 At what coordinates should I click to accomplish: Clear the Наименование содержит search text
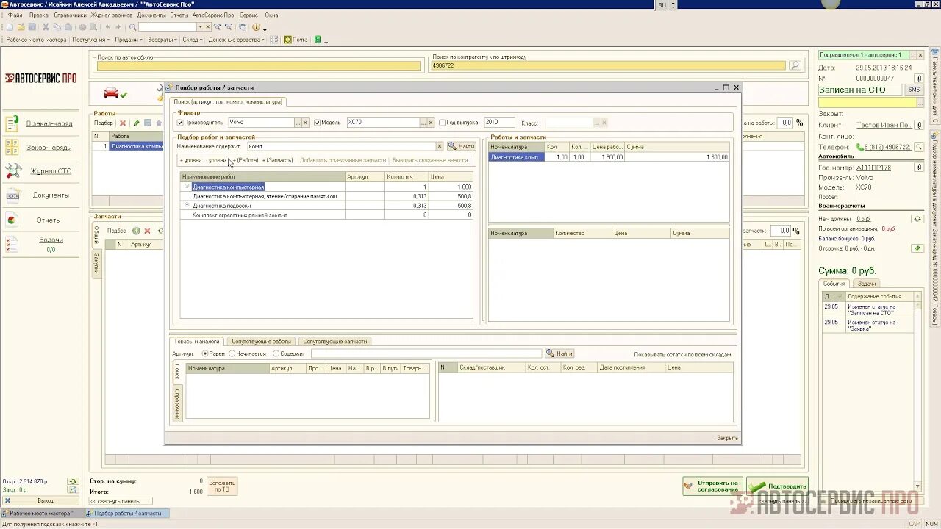click(x=440, y=146)
